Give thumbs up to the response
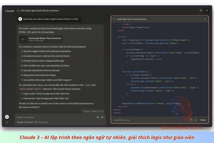The height and width of the screenshot is (143, 214). pyautogui.click(x=100, y=112)
